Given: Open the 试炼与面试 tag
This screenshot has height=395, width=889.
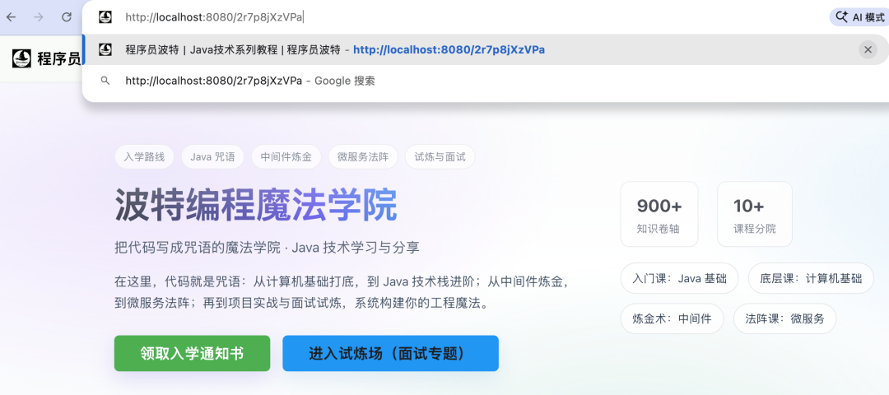Looking at the screenshot, I should point(440,157).
